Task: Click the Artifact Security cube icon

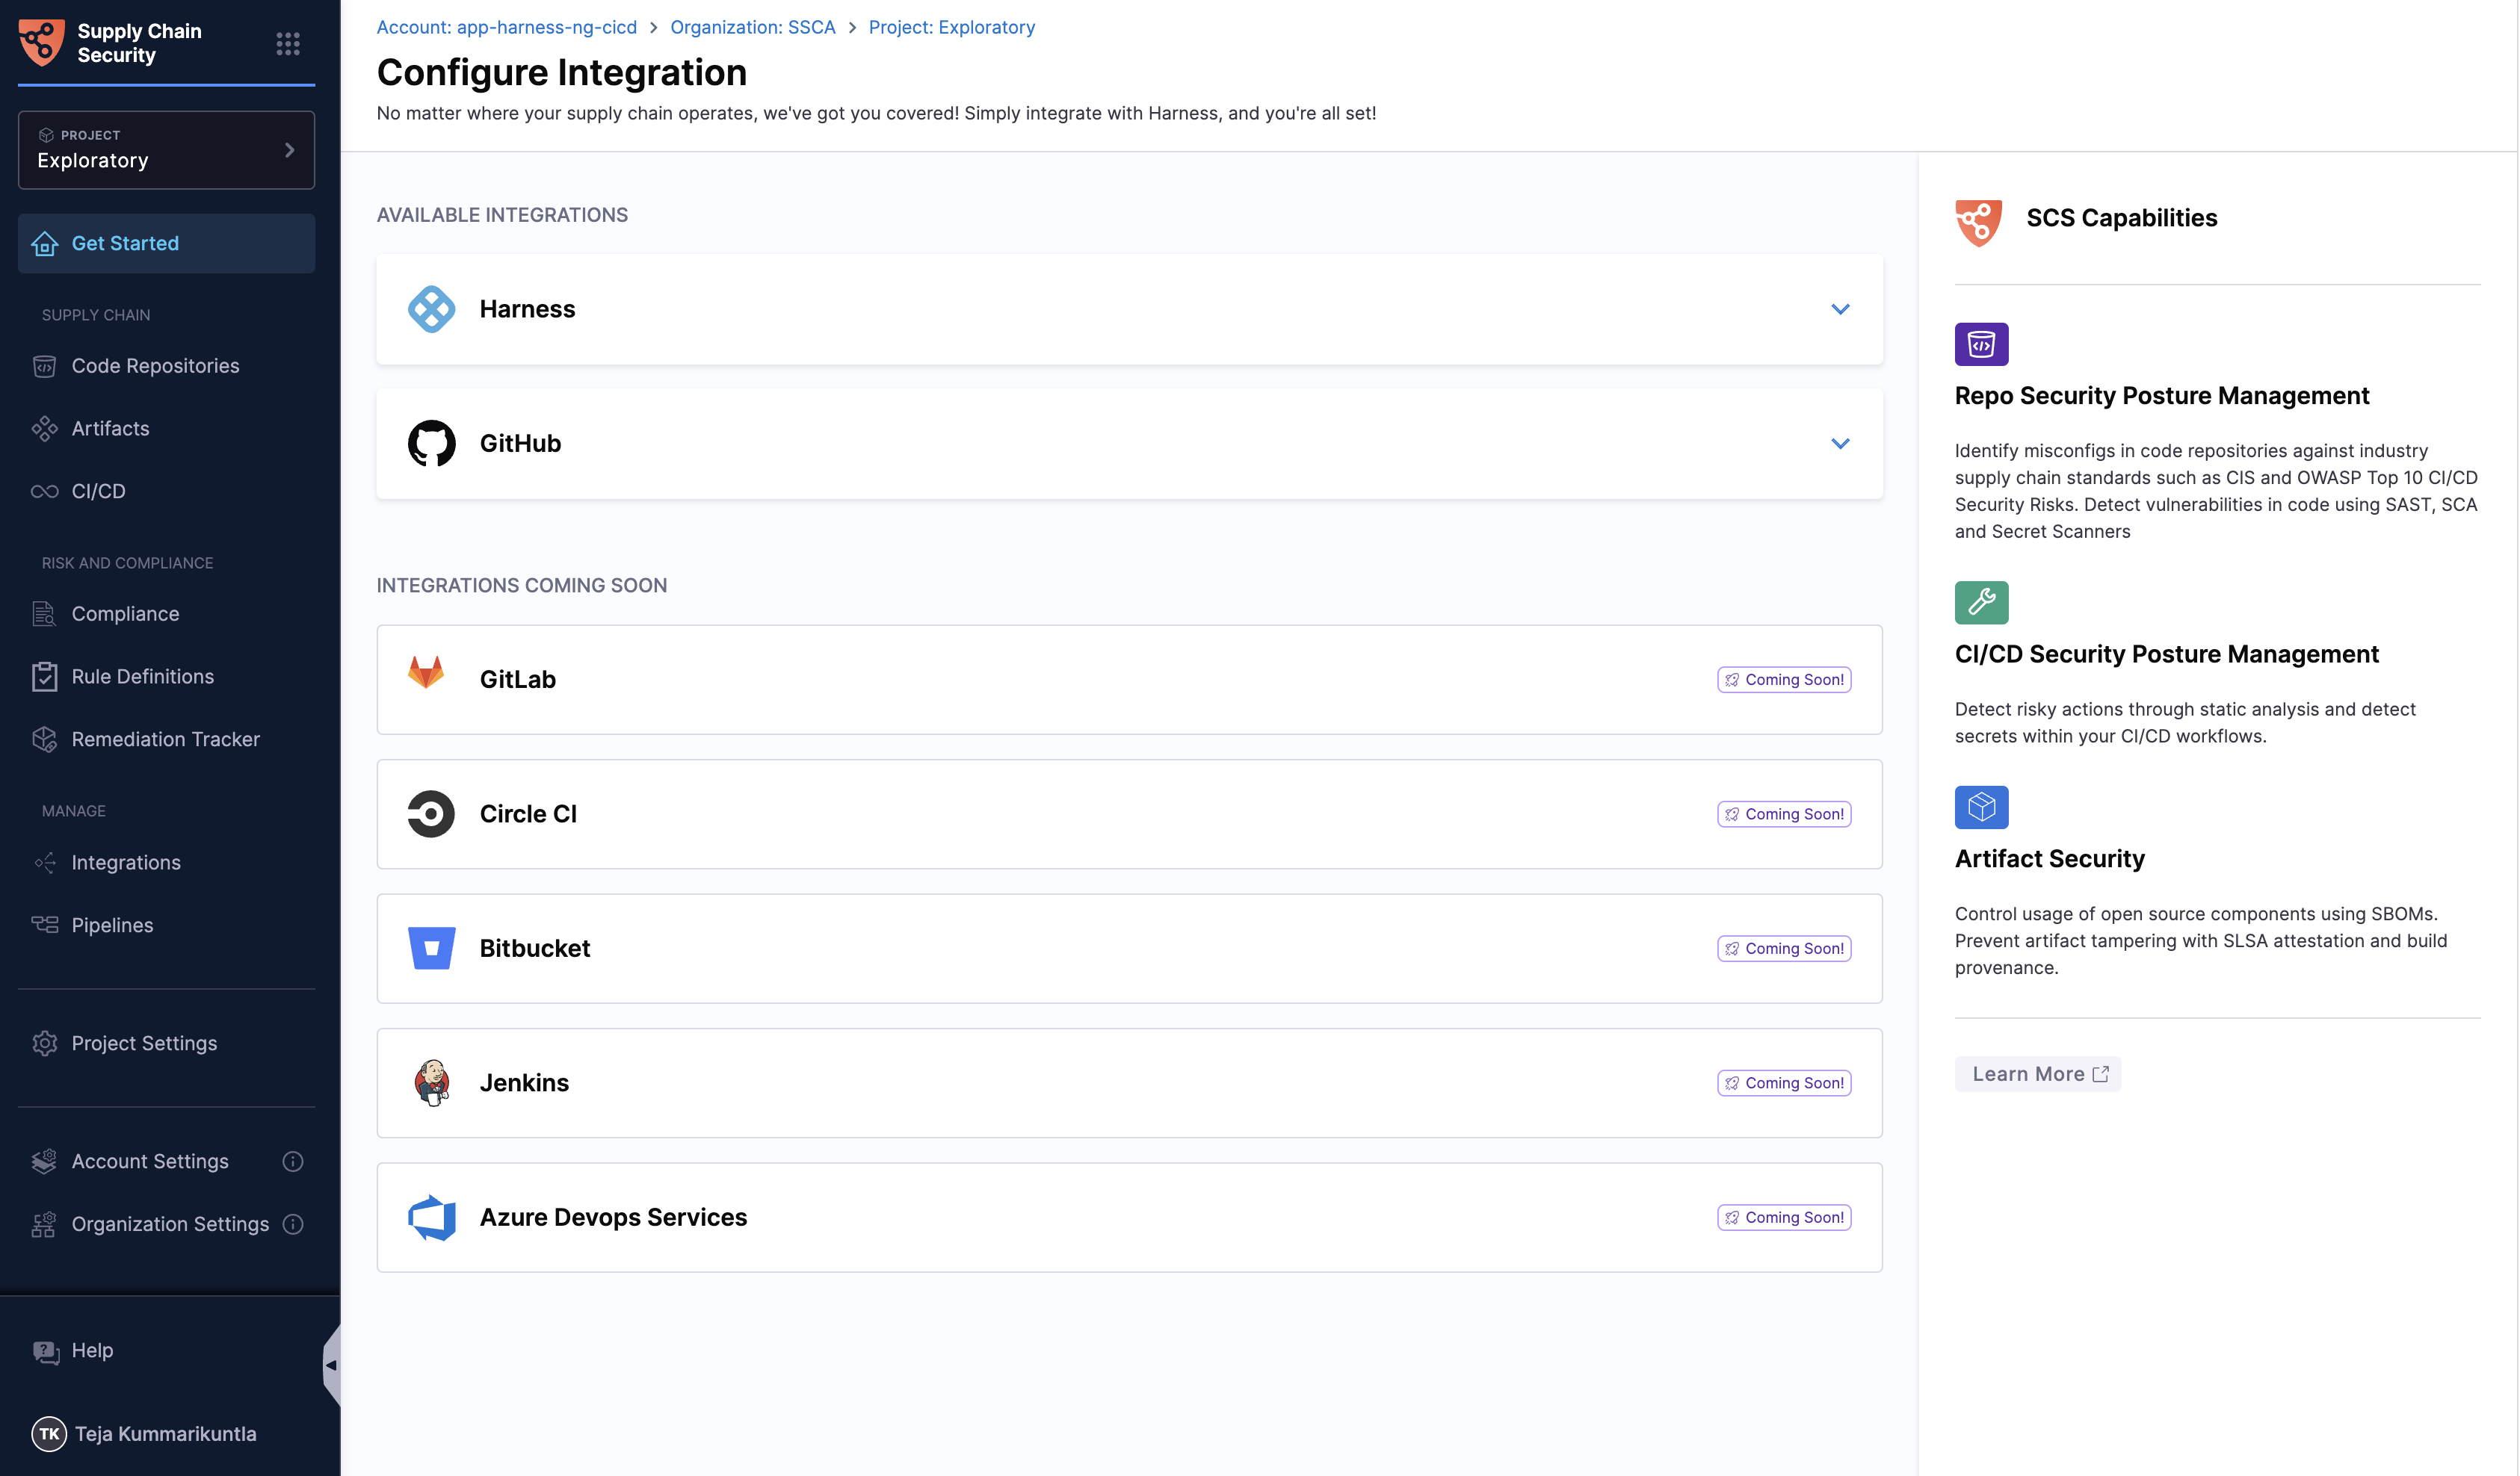Action: 1980,807
